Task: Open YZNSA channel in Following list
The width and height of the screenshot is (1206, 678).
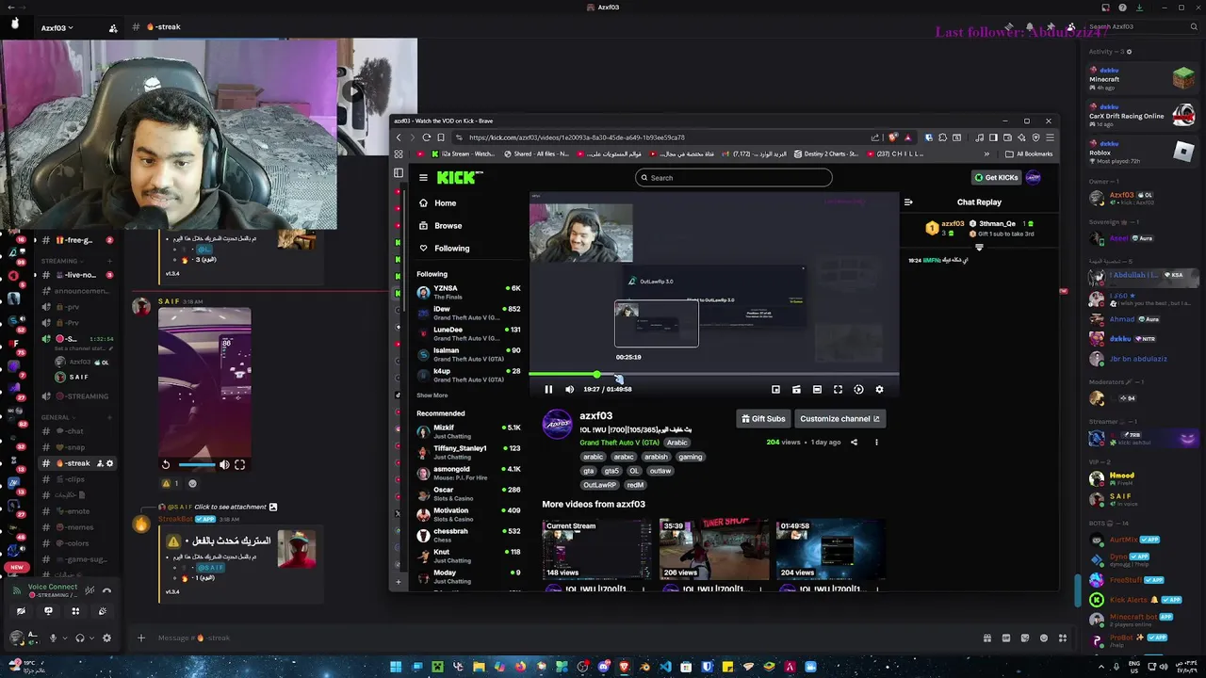Action: pyautogui.click(x=468, y=292)
